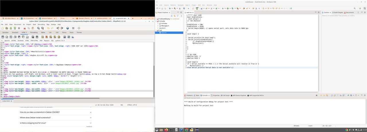Viewport: 367px width, 132px height.
Task: Click the file manager icon in the taskbar
Action: (161, 130)
